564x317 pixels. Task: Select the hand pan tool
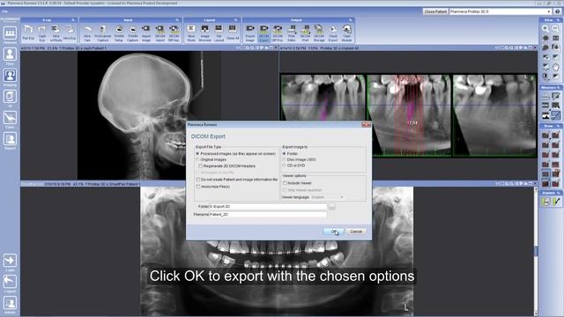pyautogui.click(x=556, y=67)
